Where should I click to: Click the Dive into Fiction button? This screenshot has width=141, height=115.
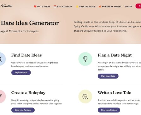109,110
